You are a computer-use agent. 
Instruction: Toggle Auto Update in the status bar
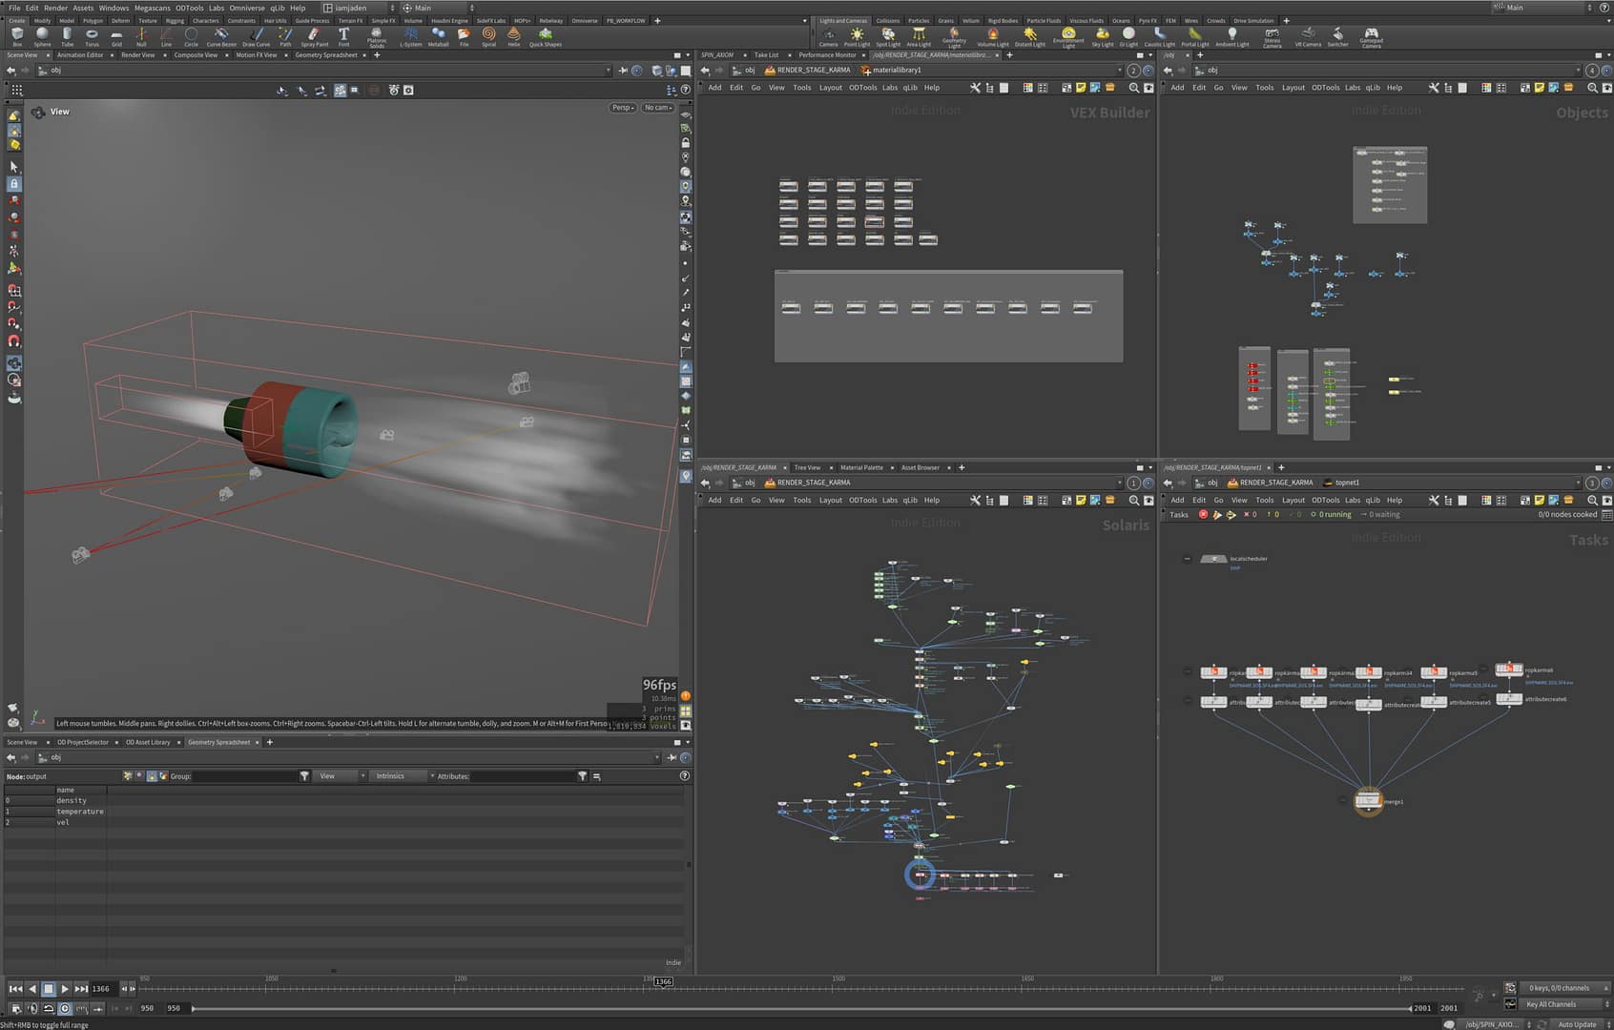pos(1577,1024)
